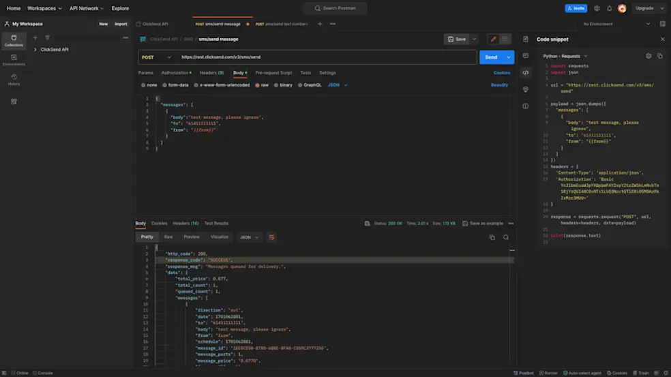Click the request URL input field

(327, 57)
